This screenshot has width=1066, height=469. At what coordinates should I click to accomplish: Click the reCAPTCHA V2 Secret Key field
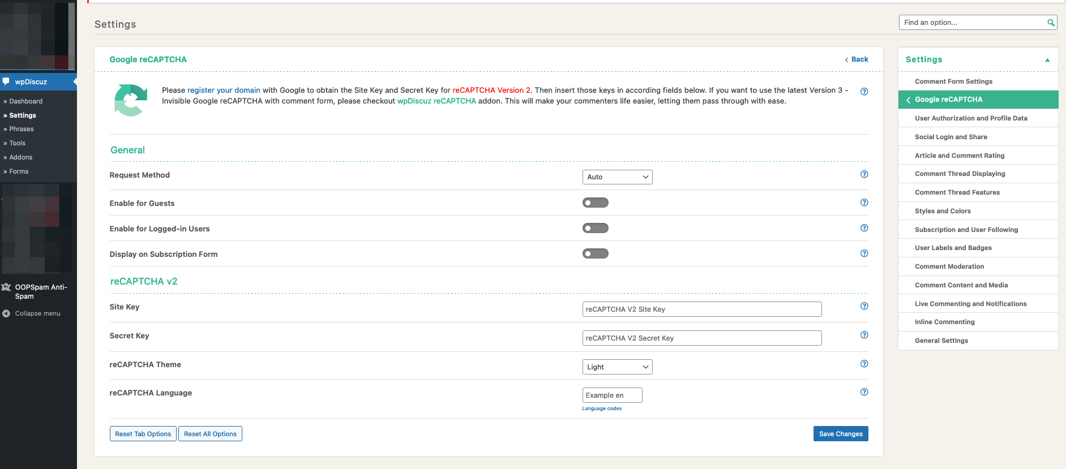point(702,338)
